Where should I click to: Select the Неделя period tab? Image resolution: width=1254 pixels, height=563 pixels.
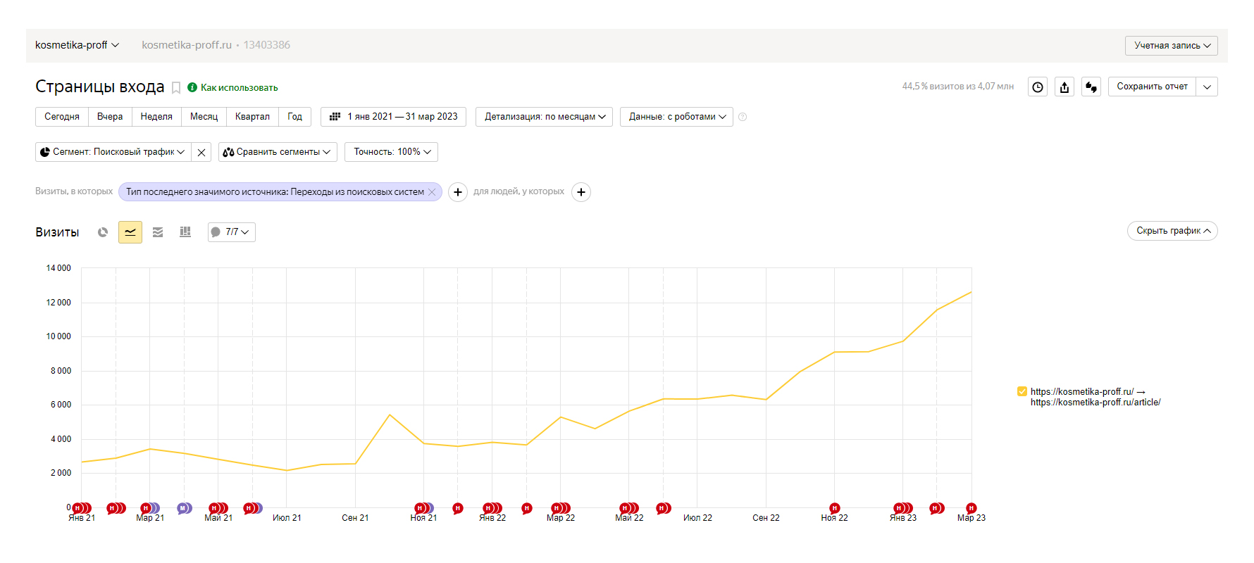[156, 117]
